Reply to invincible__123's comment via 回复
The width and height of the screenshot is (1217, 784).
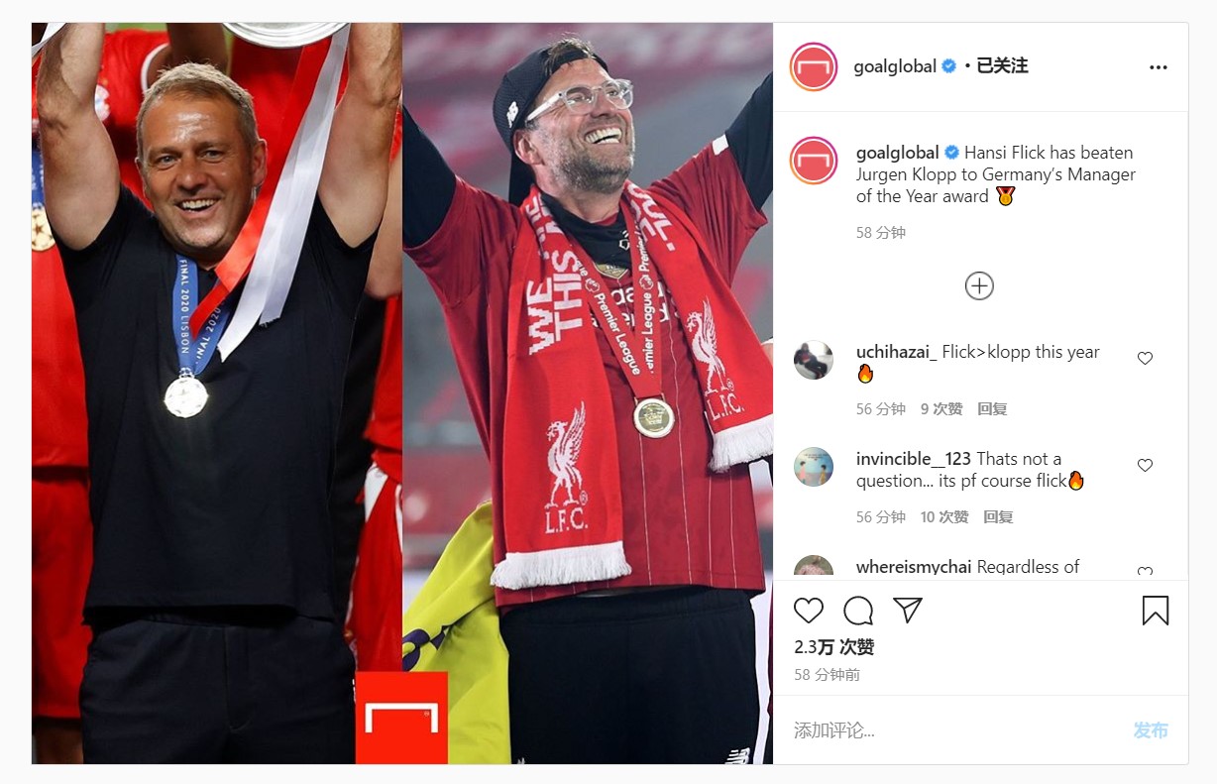click(998, 516)
